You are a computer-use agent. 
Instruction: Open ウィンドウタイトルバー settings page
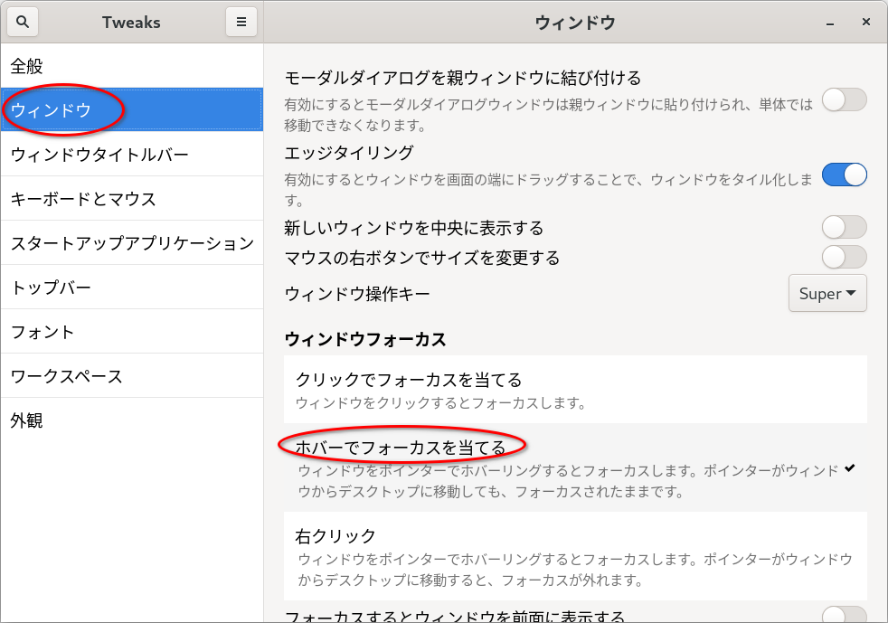pyautogui.click(x=132, y=154)
